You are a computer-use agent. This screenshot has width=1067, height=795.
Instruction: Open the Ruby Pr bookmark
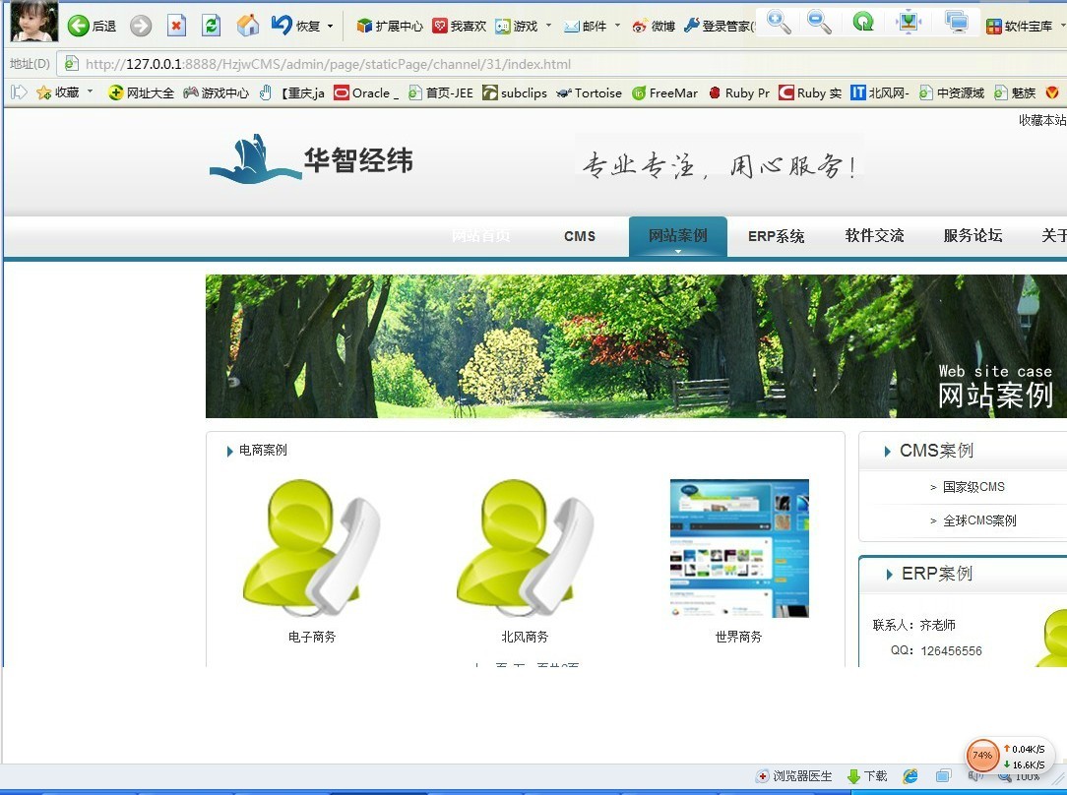738,92
